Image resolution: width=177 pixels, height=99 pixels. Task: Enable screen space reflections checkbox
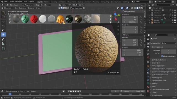[x=153, y=72]
